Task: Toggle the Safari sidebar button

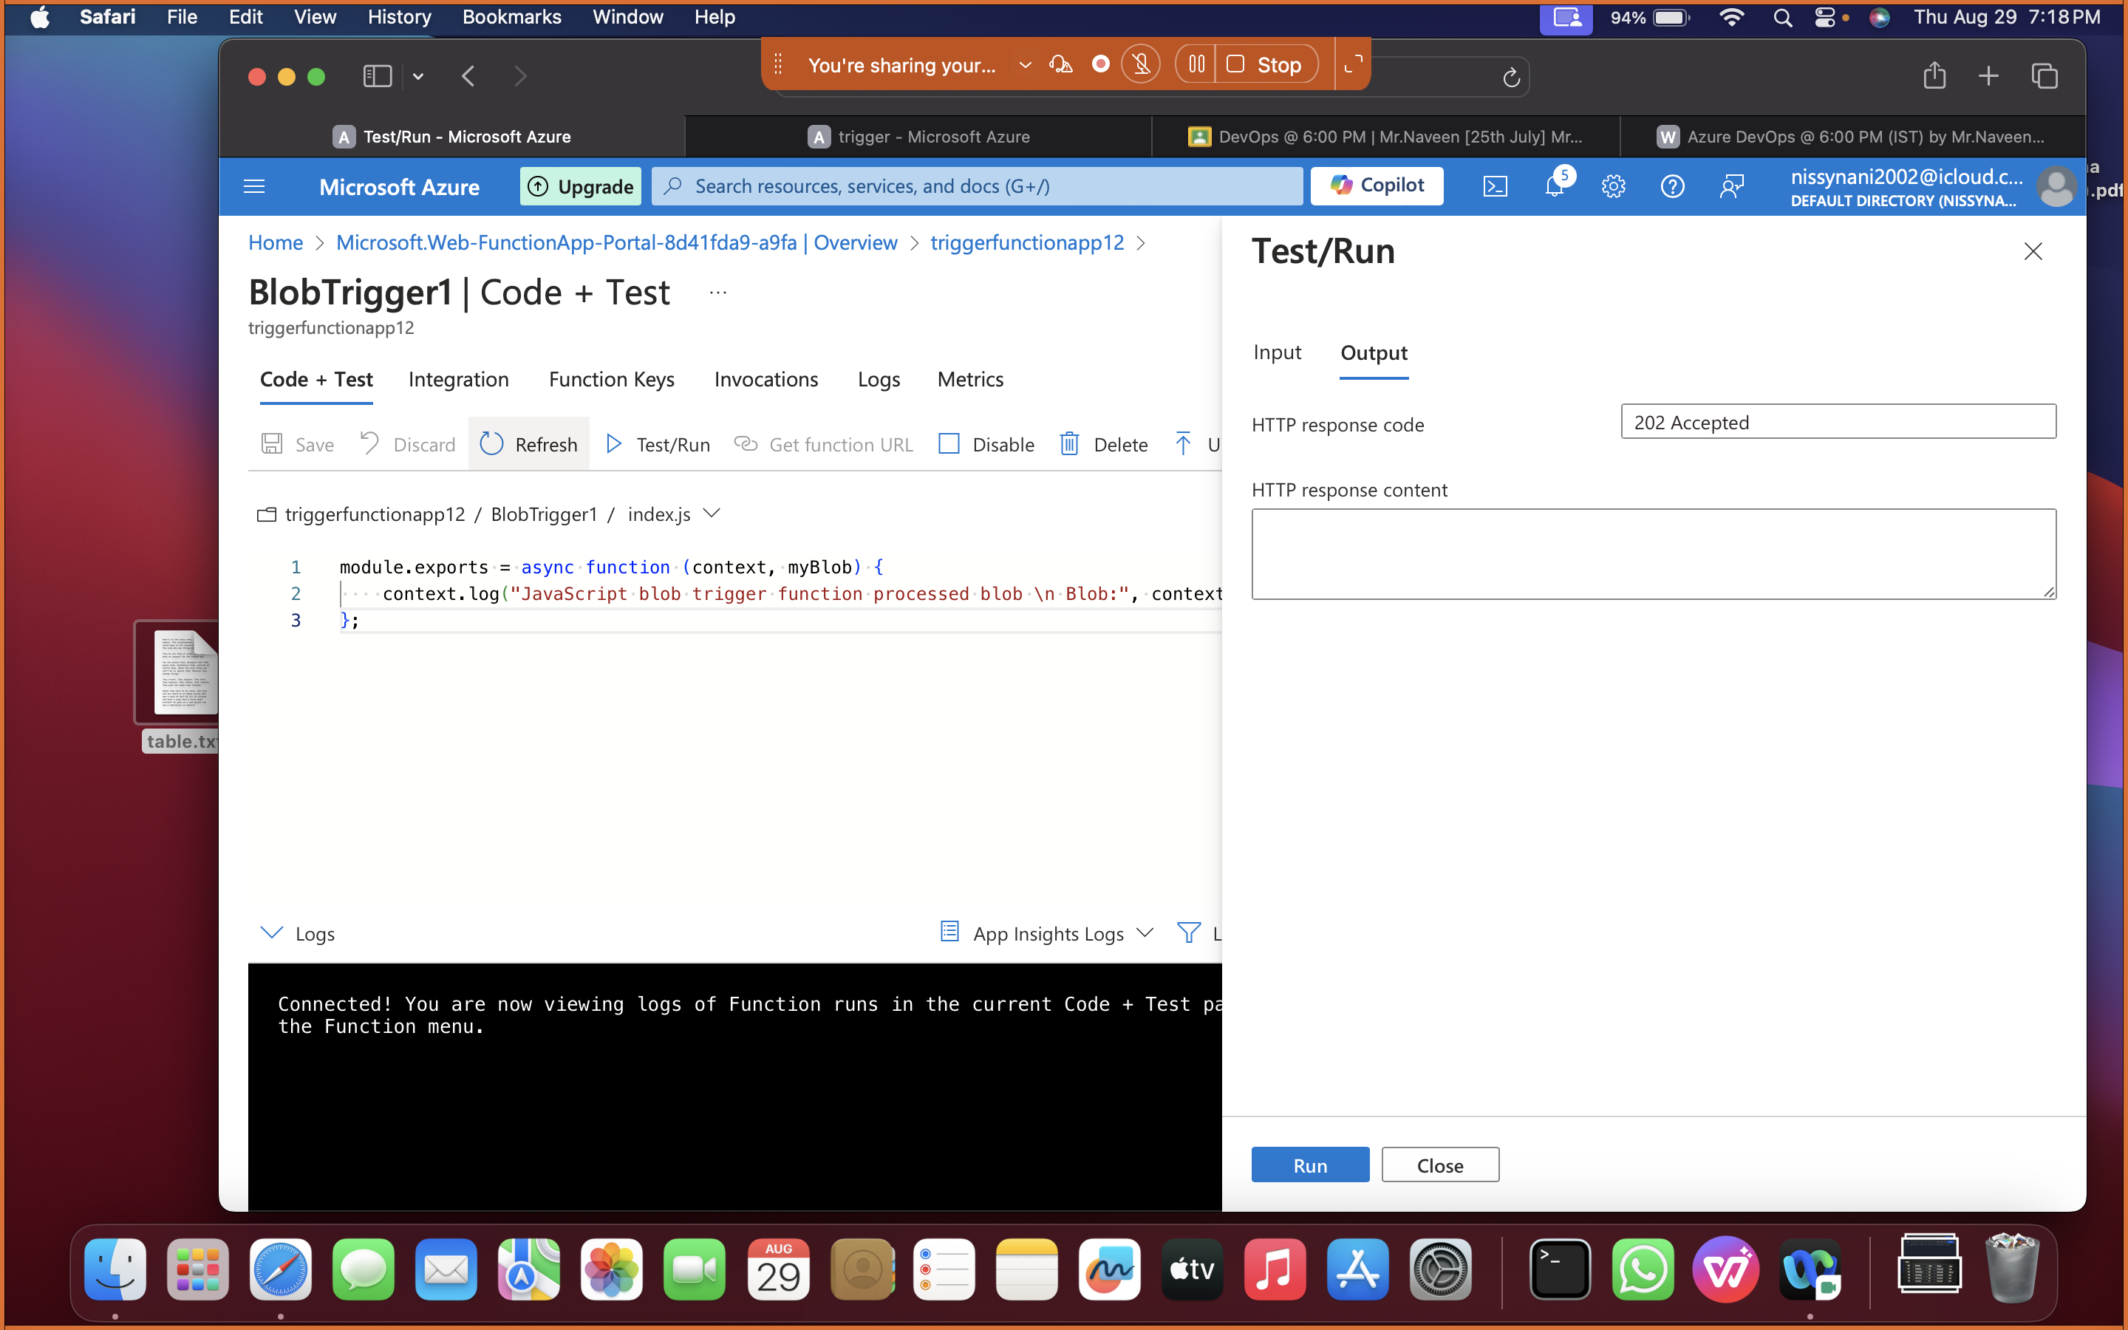Action: coord(378,77)
